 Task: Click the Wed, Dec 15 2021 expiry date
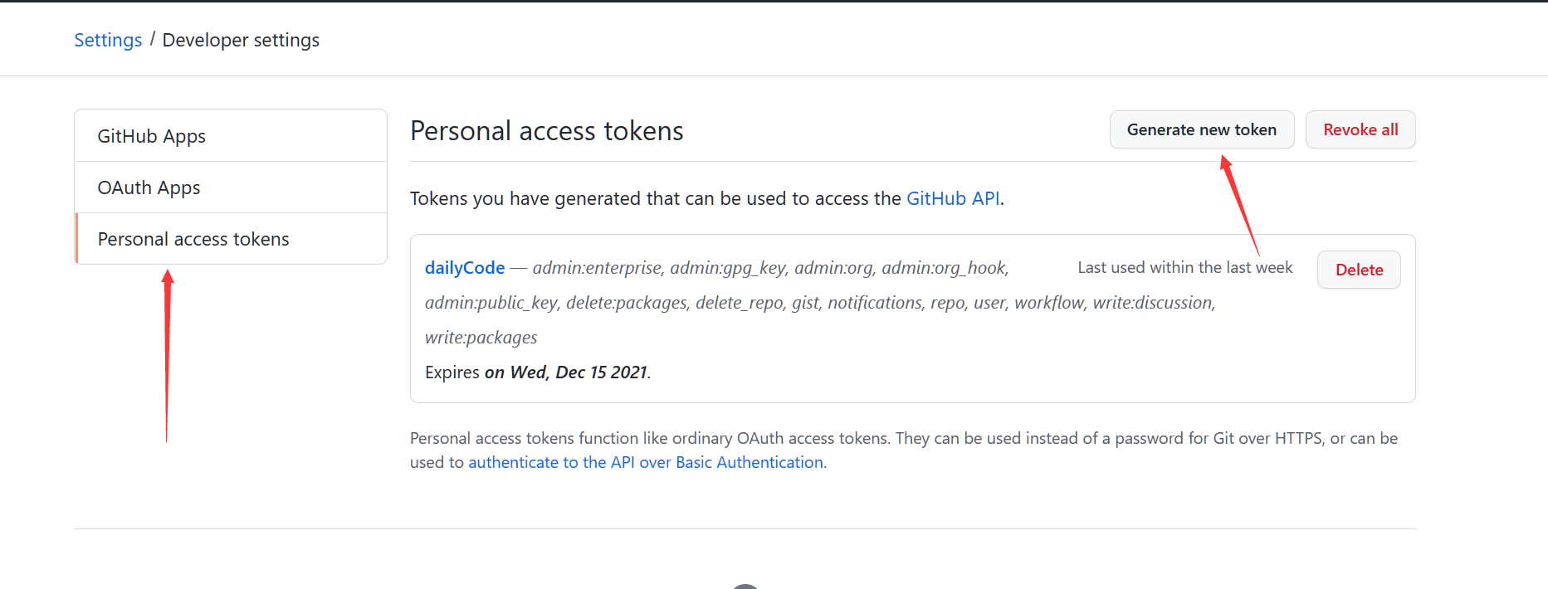pyautogui.click(x=578, y=372)
